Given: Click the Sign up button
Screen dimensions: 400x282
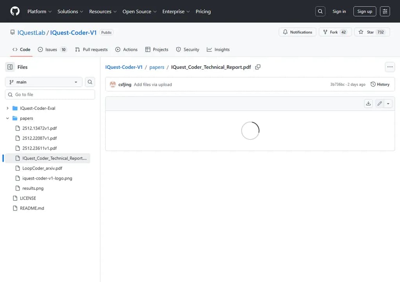Looking at the screenshot, I should (364, 11).
